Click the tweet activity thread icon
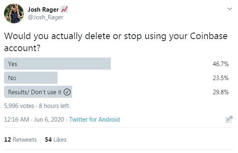Image resolution: width=238 pixels, height=153 pixels. click(229, 120)
